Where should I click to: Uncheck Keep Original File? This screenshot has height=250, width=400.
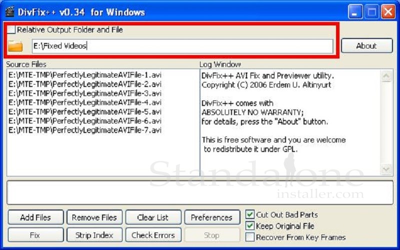click(x=249, y=226)
